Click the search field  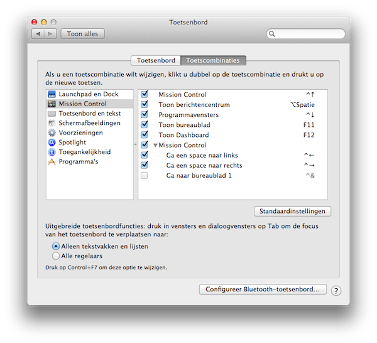click(x=305, y=34)
